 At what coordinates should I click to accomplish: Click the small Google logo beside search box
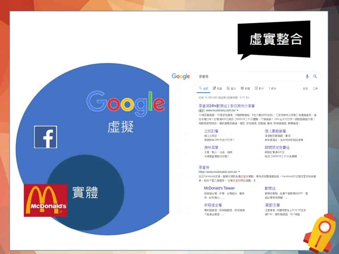tap(181, 76)
